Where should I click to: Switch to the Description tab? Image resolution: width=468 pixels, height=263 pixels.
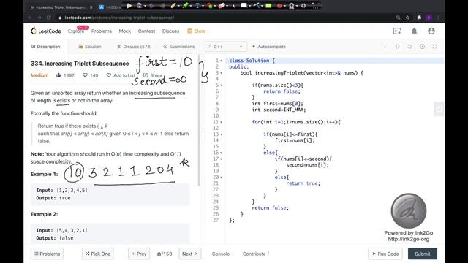45,47
